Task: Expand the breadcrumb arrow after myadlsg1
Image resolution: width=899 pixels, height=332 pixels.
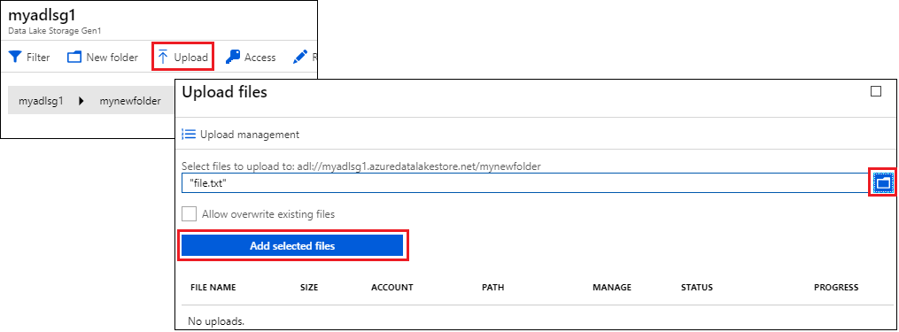Action: 81,101
